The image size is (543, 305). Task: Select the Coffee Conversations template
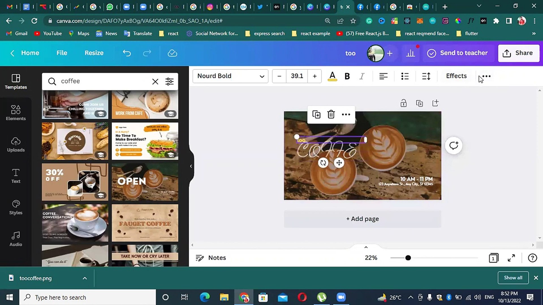coord(75,223)
